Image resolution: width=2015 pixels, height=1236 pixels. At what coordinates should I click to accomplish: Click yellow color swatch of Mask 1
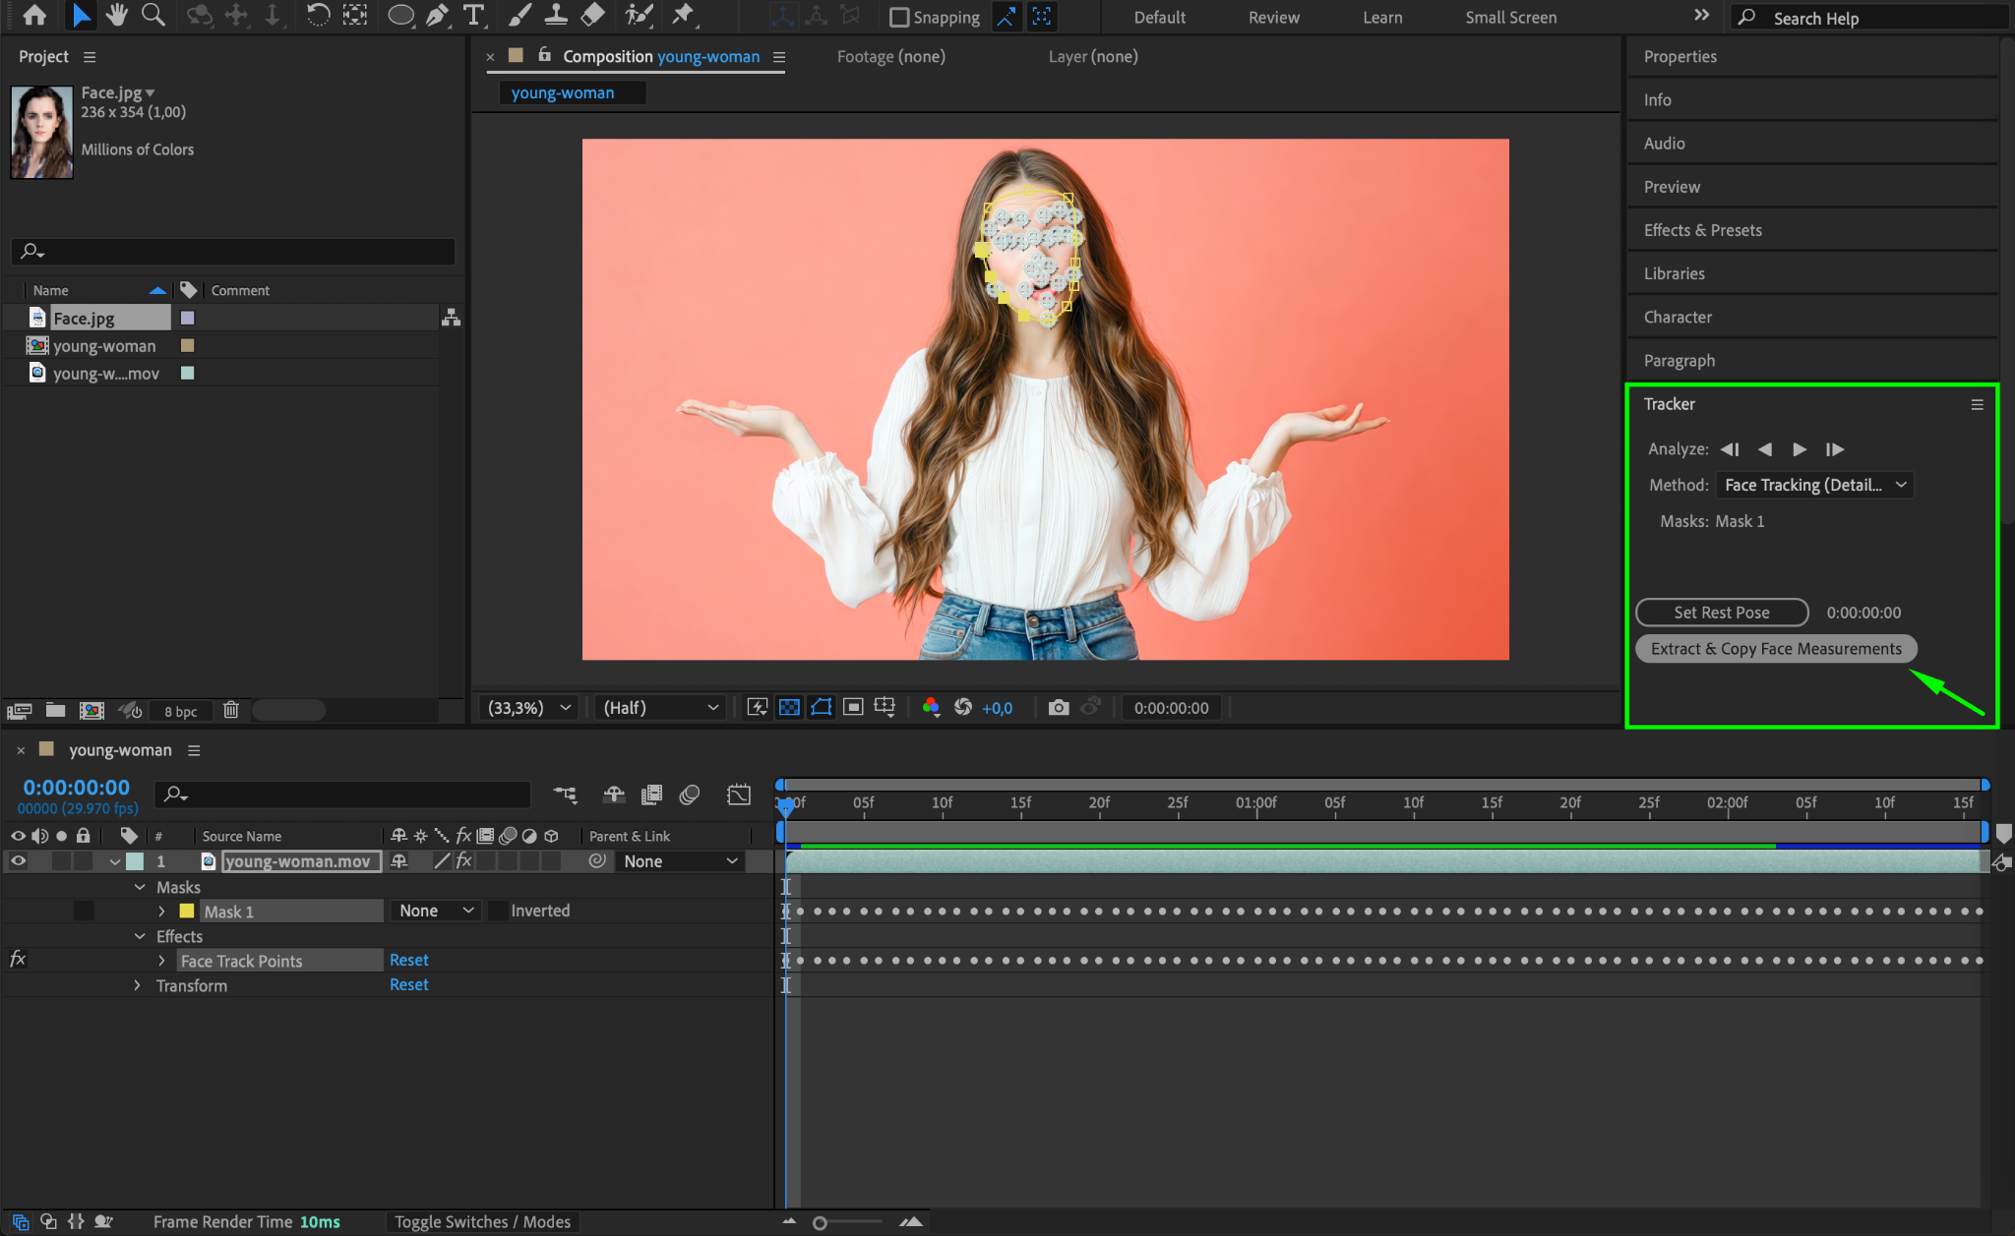pos(187,912)
